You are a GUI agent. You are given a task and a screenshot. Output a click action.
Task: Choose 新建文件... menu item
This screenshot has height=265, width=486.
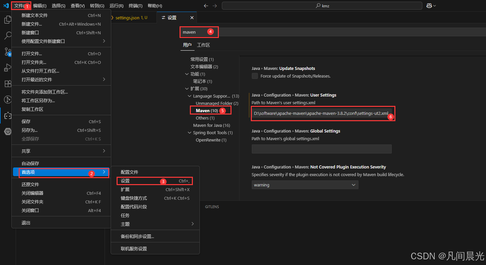tap(61, 24)
